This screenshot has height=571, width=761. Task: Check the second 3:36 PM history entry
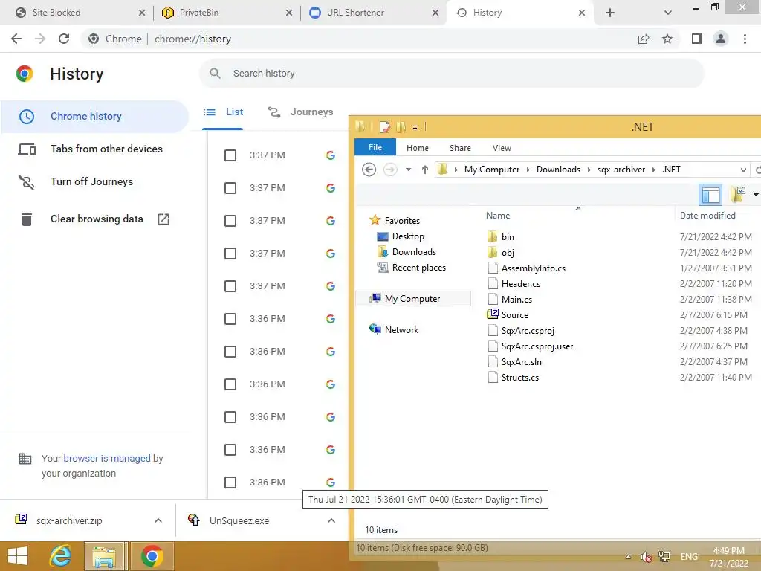(x=230, y=352)
